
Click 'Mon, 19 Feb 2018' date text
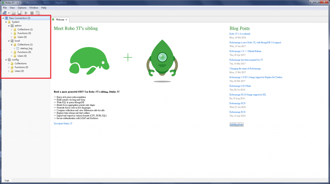[238, 38]
